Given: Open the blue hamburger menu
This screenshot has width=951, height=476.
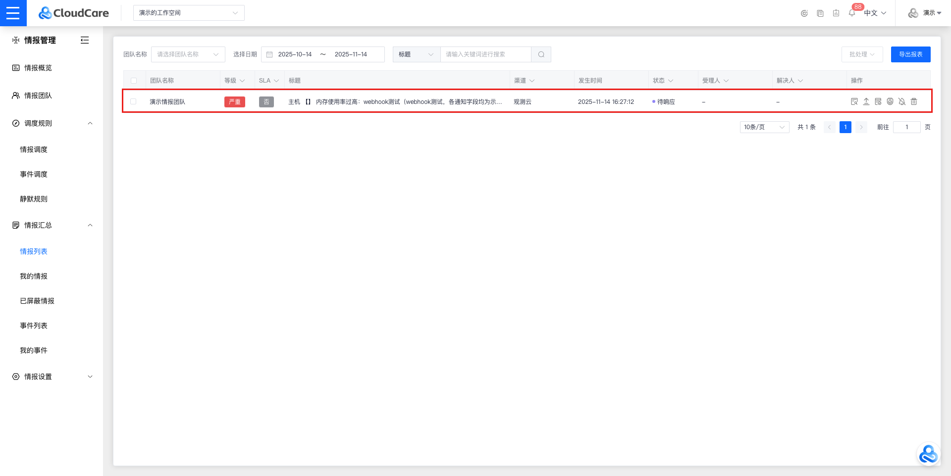Looking at the screenshot, I should coord(13,13).
